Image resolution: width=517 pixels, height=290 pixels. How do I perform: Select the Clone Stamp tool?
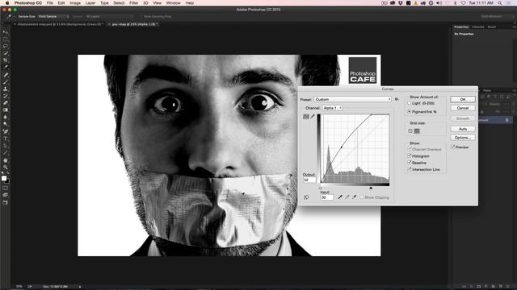pyautogui.click(x=6, y=89)
